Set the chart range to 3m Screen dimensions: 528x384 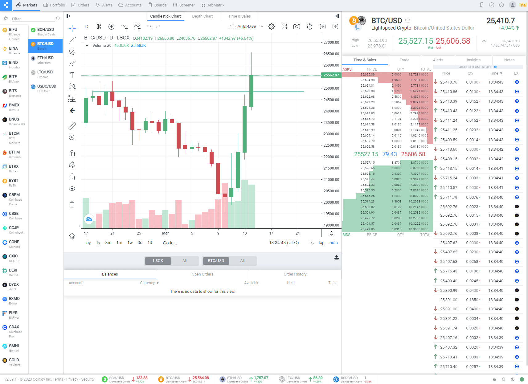tap(108, 243)
